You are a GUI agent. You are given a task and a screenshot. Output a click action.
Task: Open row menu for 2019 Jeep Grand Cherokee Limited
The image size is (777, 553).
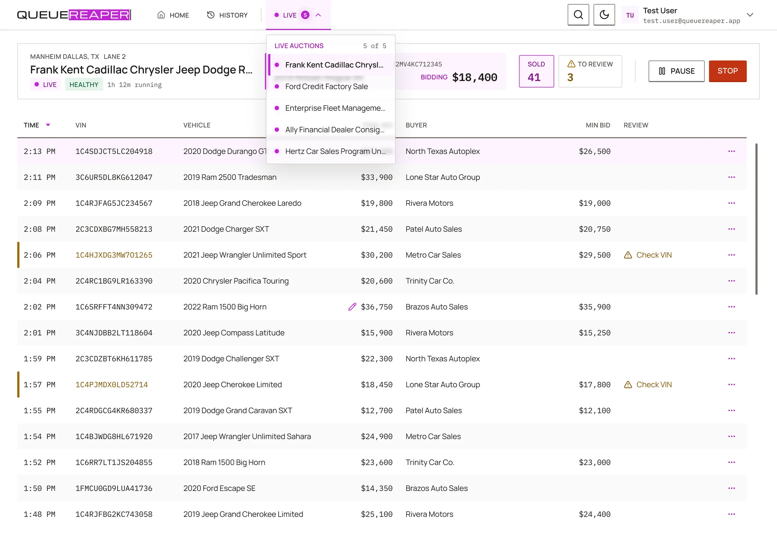tap(731, 514)
